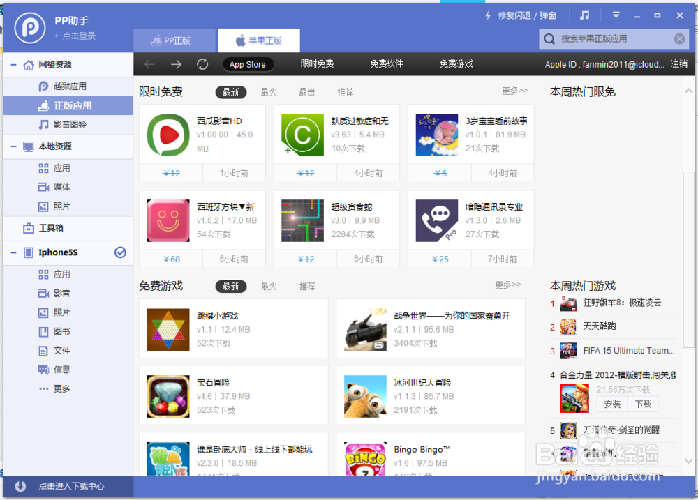The height and width of the screenshot is (500, 698).
Task: Select 最贵 filter in 限时免费
Action: (307, 92)
